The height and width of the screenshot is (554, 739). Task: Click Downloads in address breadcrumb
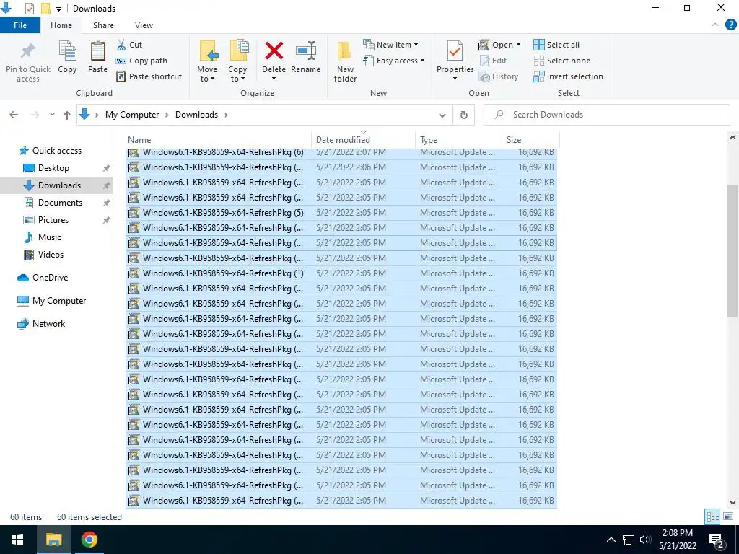(x=196, y=115)
